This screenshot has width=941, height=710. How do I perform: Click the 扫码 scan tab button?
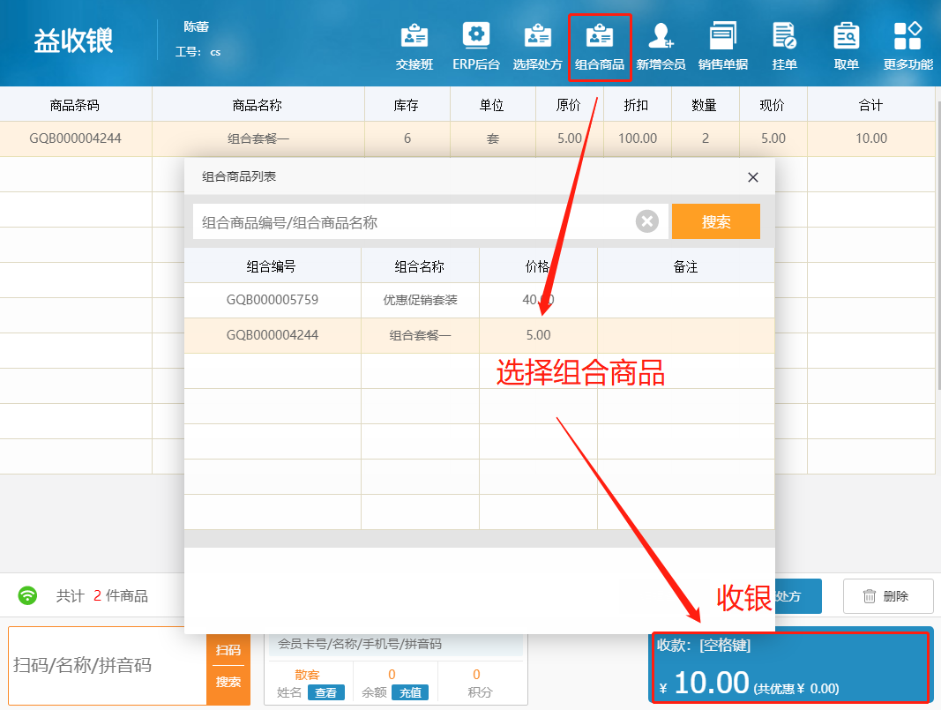coord(228,650)
